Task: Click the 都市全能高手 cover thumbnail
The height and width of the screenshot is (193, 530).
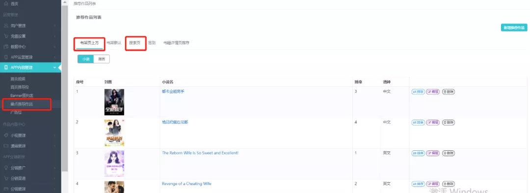Action: coord(114,102)
